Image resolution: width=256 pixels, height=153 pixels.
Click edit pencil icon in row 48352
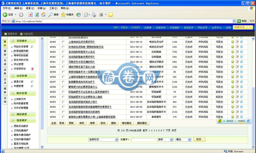(x=237, y=107)
